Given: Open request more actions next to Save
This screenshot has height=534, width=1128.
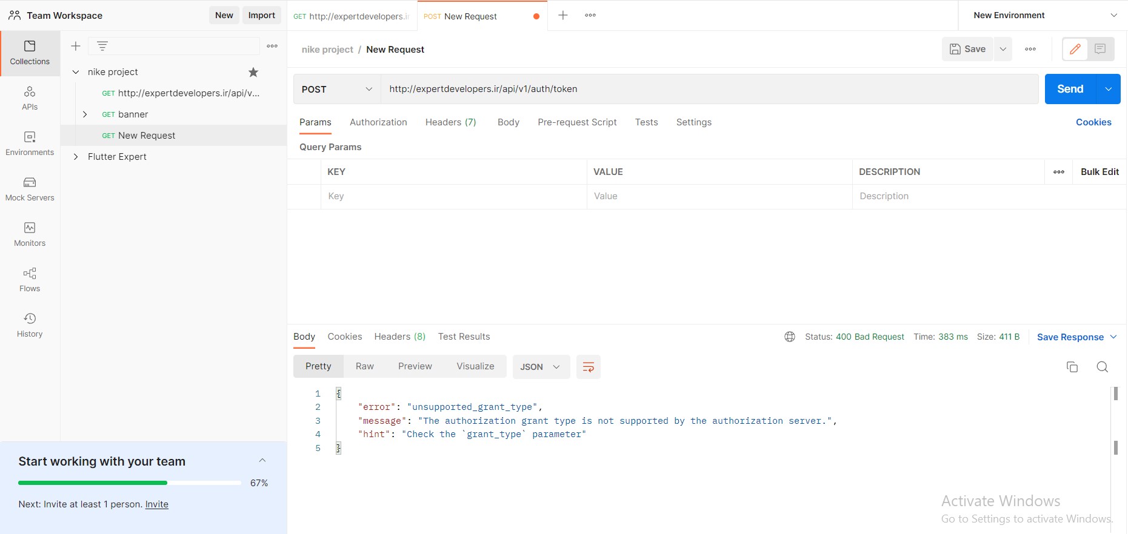Looking at the screenshot, I should (x=1030, y=49).
